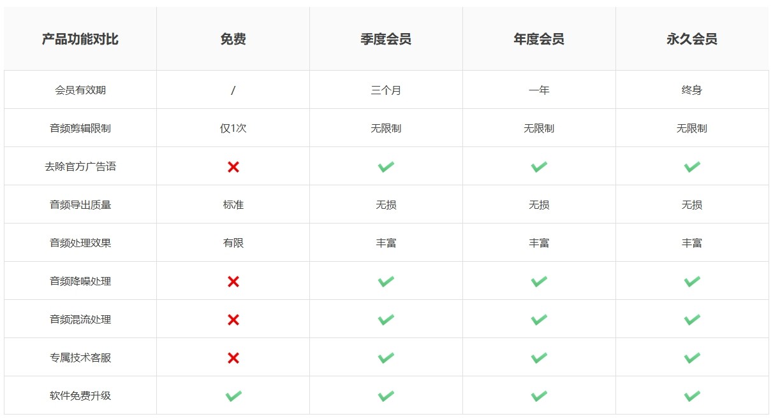Click green check for 去除官方广告语 under 季度会员
The height and width of the screenshot is (419, 773).
tap(386, 167)
